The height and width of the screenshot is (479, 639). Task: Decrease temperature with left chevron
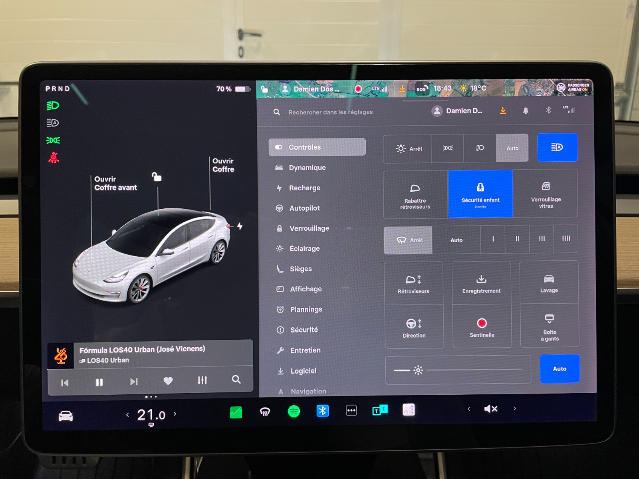click(127, 415)
